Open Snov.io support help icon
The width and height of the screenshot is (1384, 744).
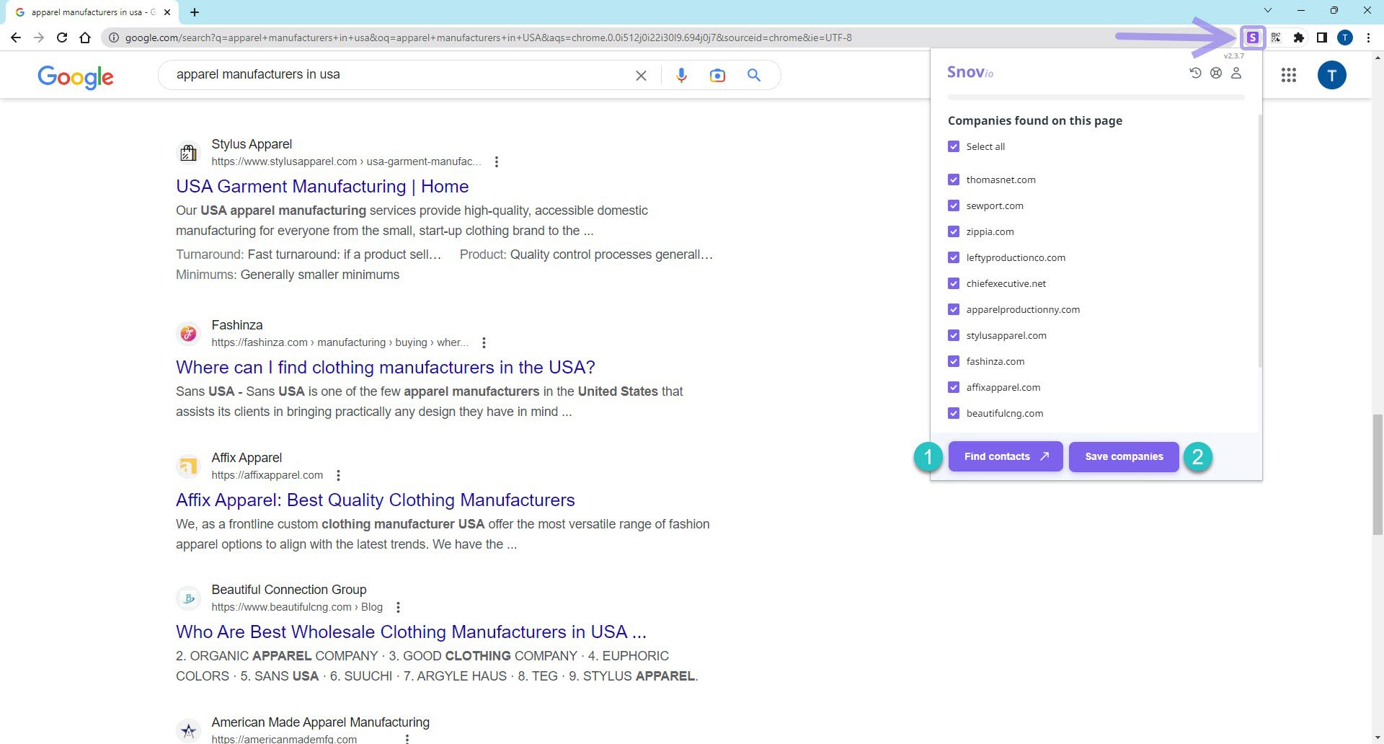(x=1216, y=73)
